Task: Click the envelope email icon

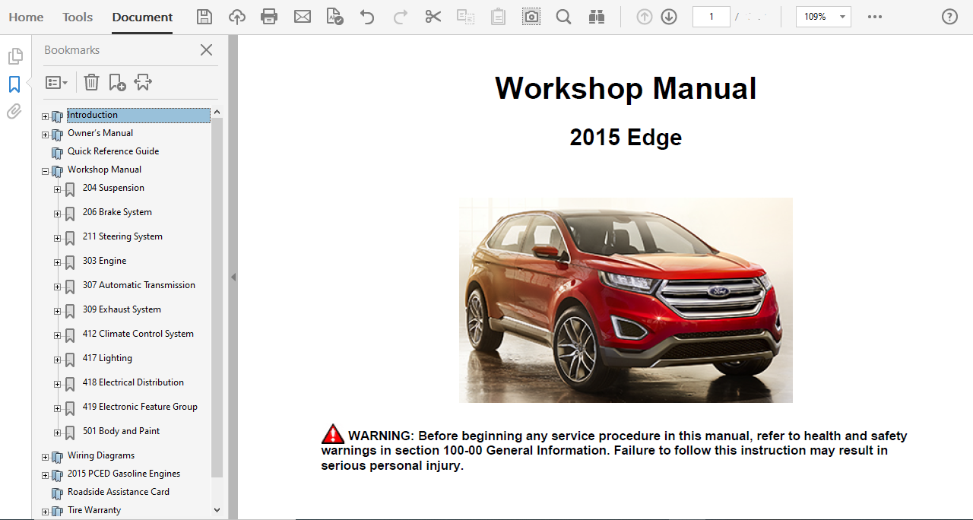Action: 303,17
